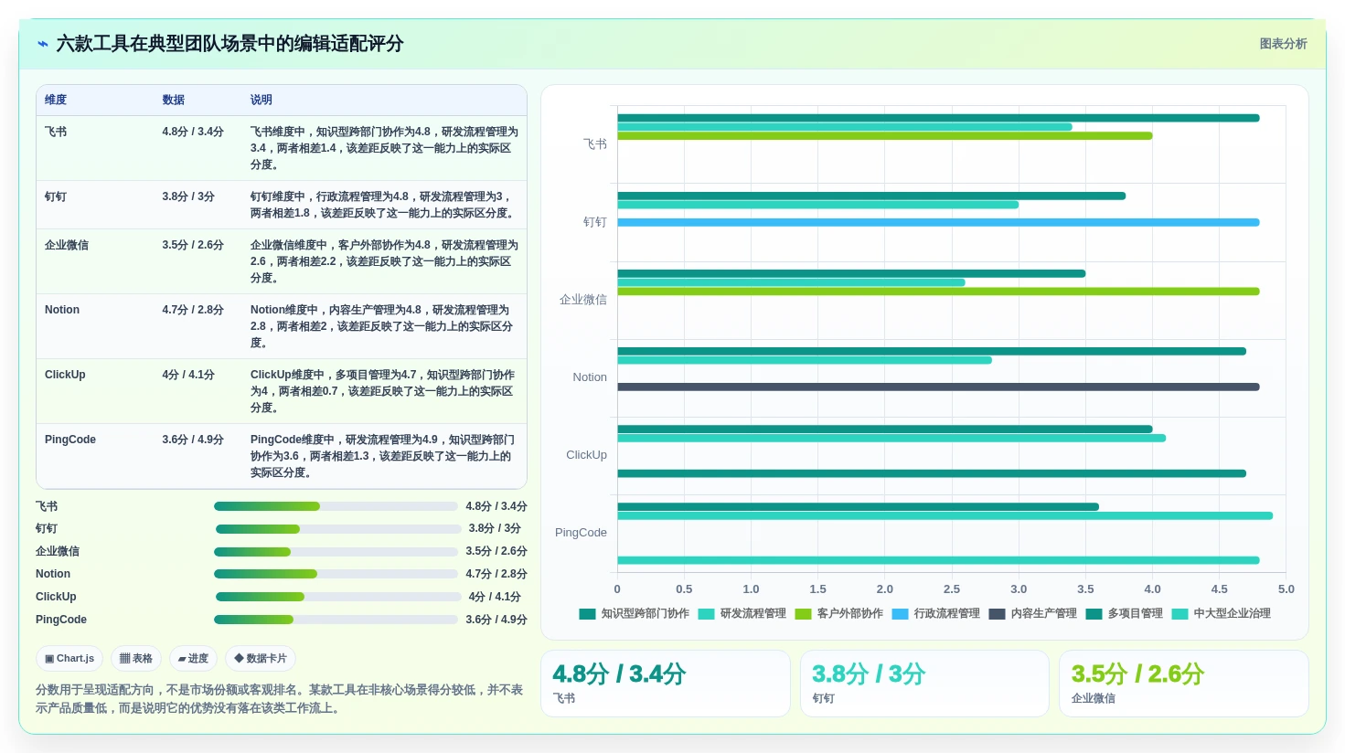This screenshot has width=1345, height=753.
Task: Click the description starting PingCode维度中
Action: click(x=384, y=456)
